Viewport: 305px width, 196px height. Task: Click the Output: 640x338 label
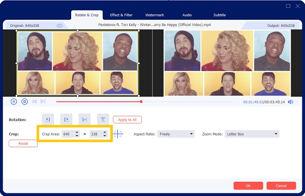click(281, 25)
